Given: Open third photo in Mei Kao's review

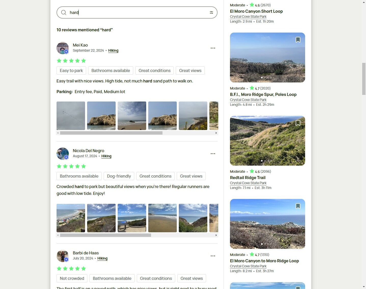Looking at the screenshot, I should click(x=132, y=116).
